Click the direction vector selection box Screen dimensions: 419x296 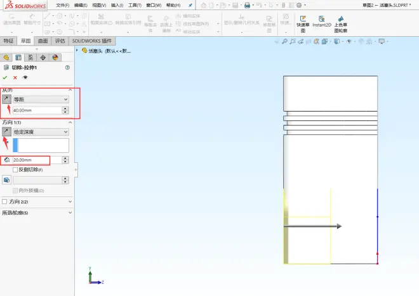click(41, 145)
